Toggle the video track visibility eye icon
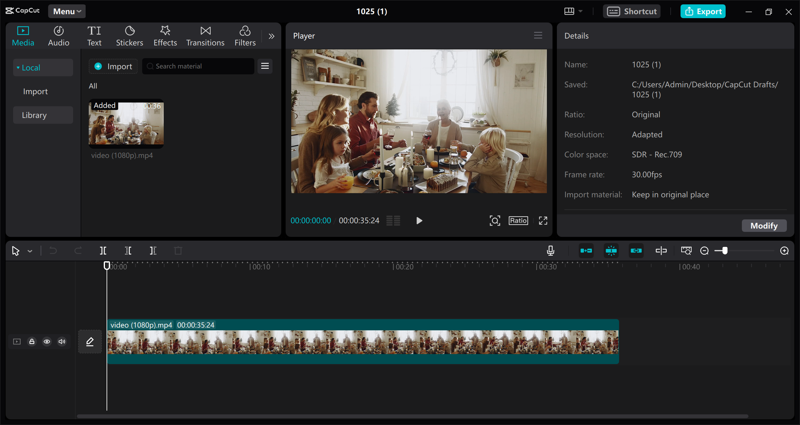Screen dimensions: 800x425 tap(47, 341)
